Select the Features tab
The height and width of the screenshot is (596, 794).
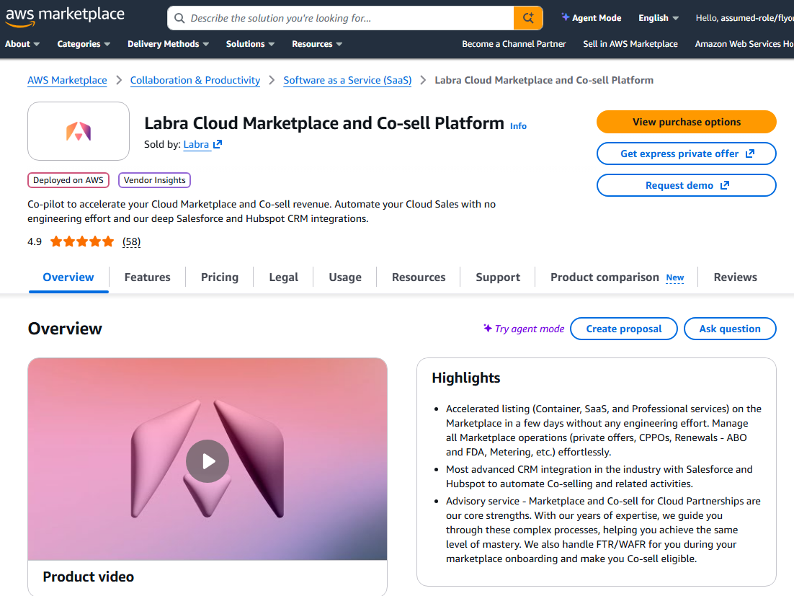tap(147, 277)
